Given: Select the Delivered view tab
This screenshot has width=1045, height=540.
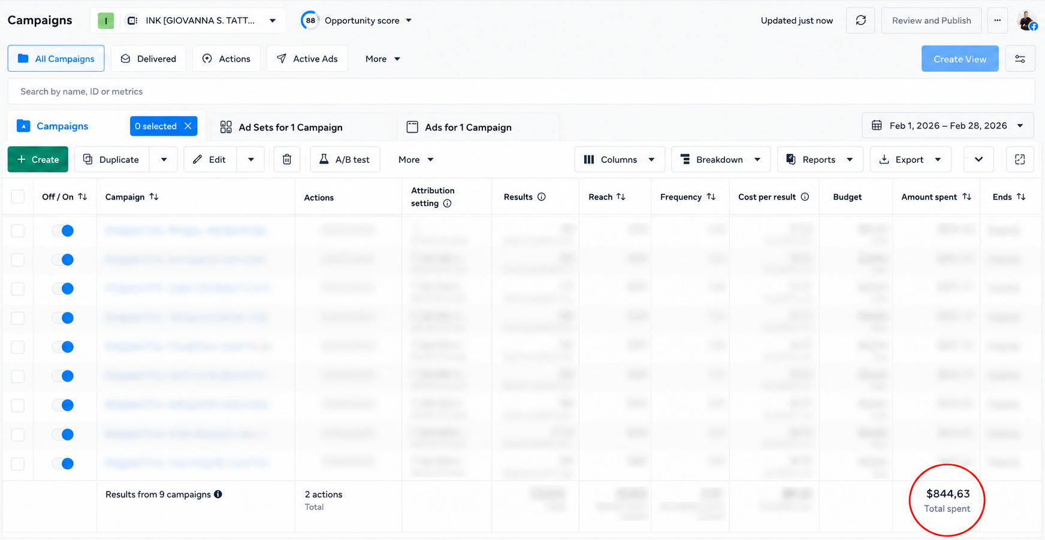Looking at the screenshot, I should tap(149, 59).
